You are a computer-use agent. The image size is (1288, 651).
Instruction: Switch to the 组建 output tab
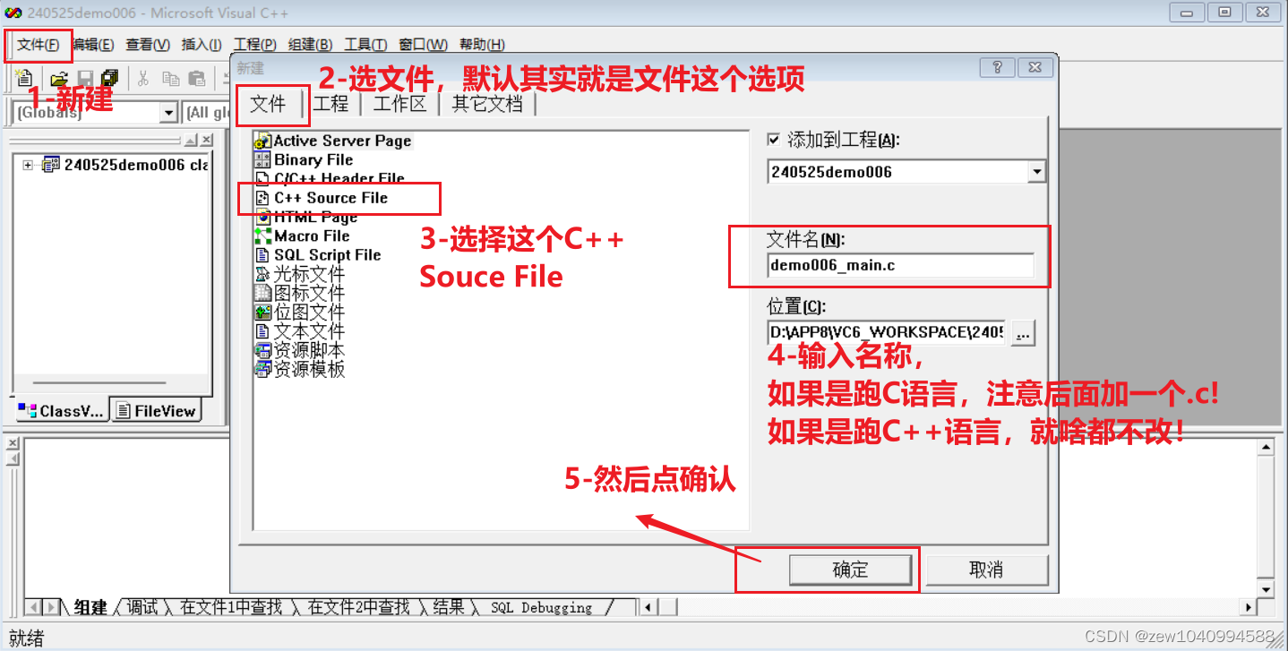pyautogui.click(x=90, y=607)
